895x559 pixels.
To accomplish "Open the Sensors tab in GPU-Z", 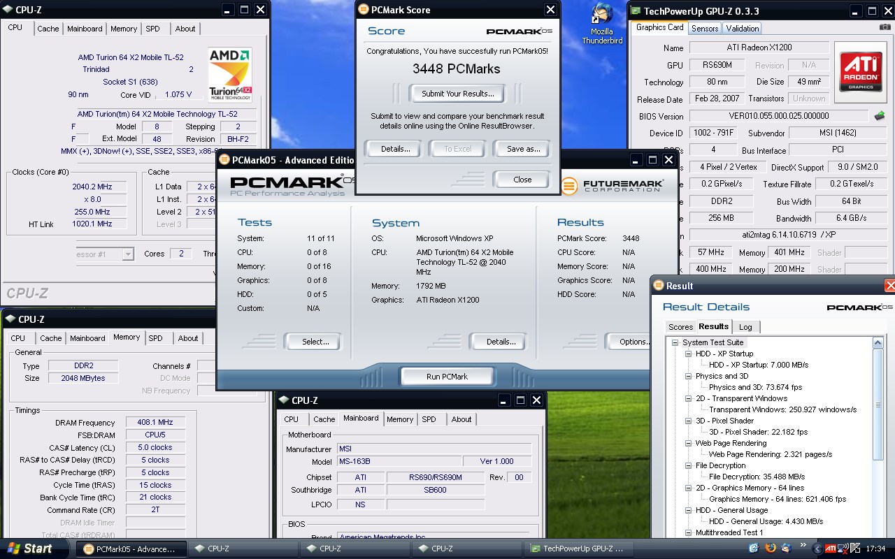I will click(704, 29).
